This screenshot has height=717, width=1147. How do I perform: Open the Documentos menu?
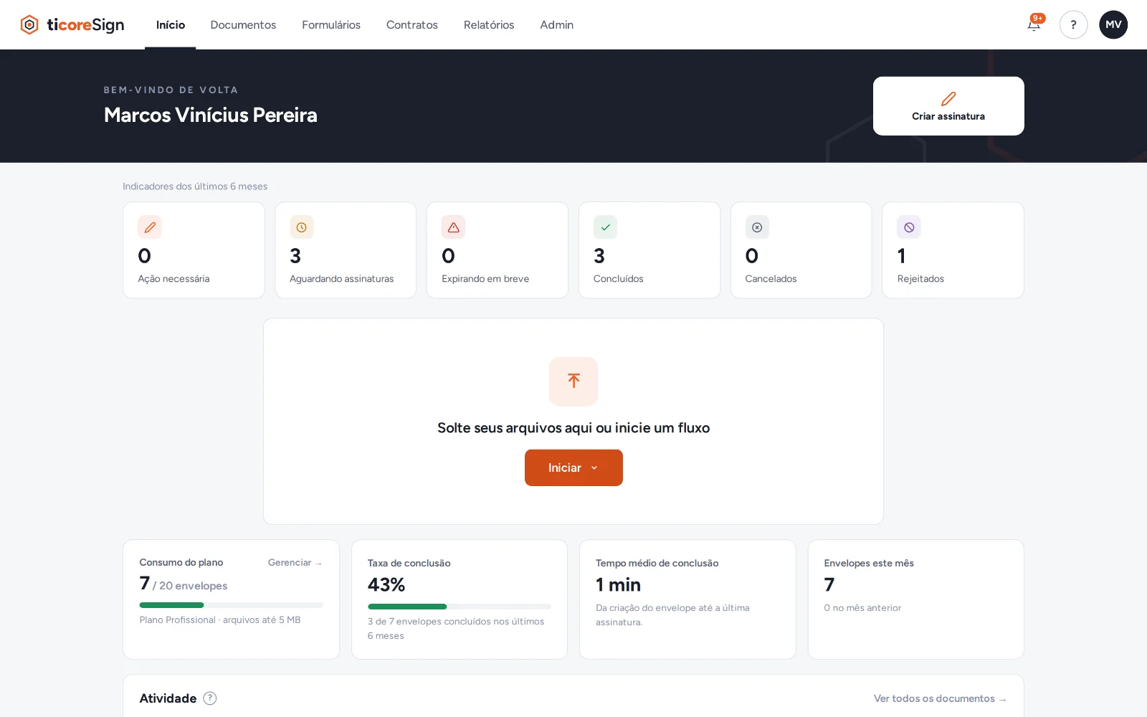tap(243, 25)
